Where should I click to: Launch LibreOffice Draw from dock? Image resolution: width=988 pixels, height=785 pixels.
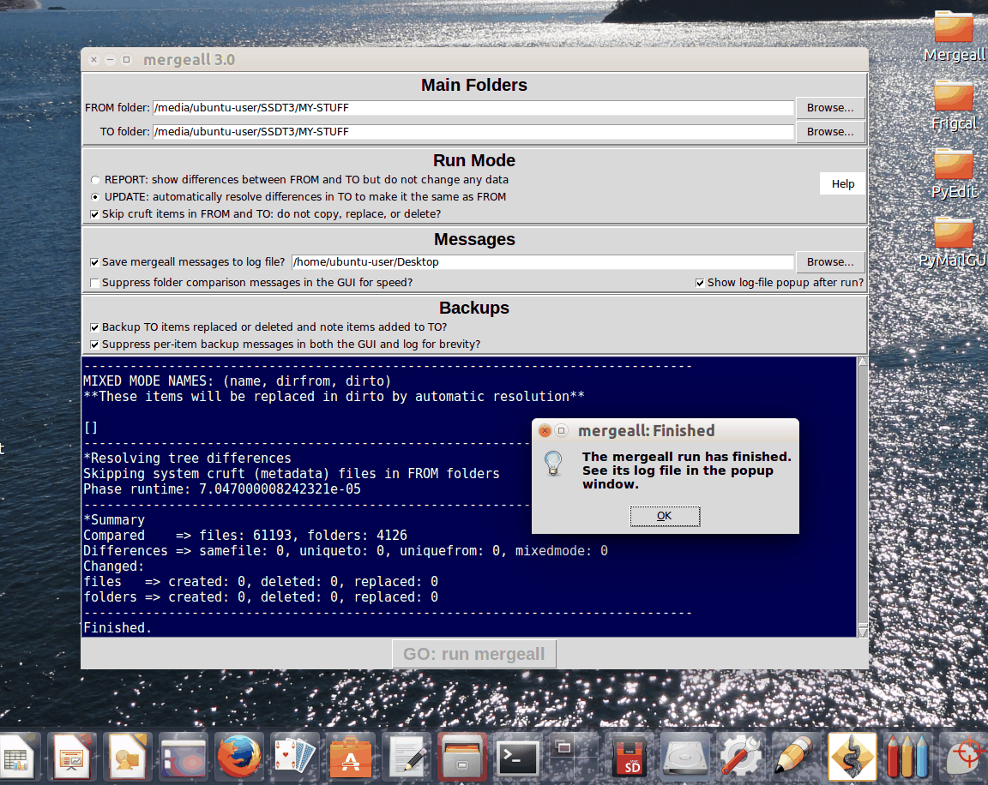pyautogui.click(x=127, y=756)
